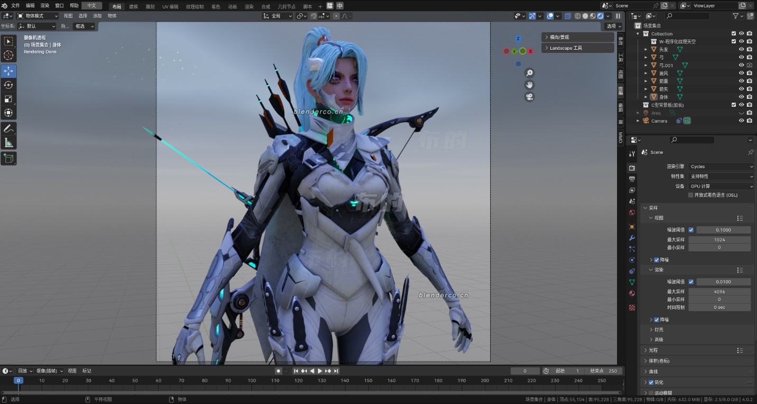The width and height of the screenshot is (757, 404).
Task: Switch to the UV 编辑 workspace tab
Action: (x=170, y=6)
